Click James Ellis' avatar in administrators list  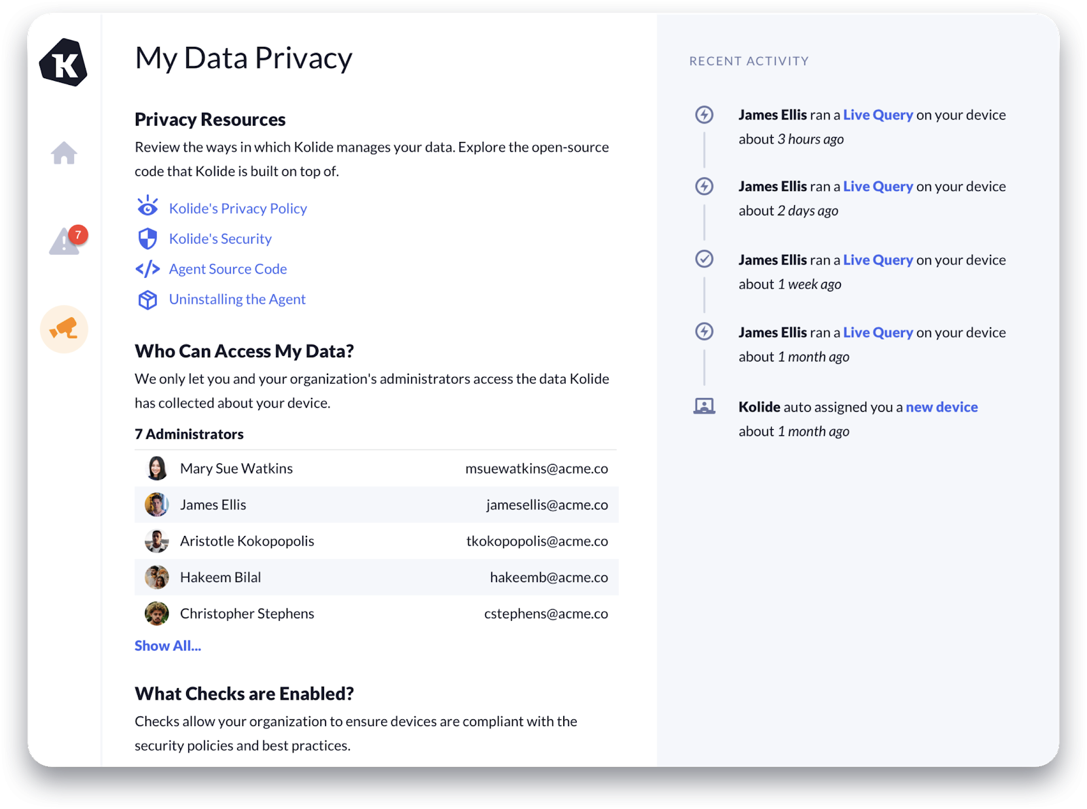157,505
